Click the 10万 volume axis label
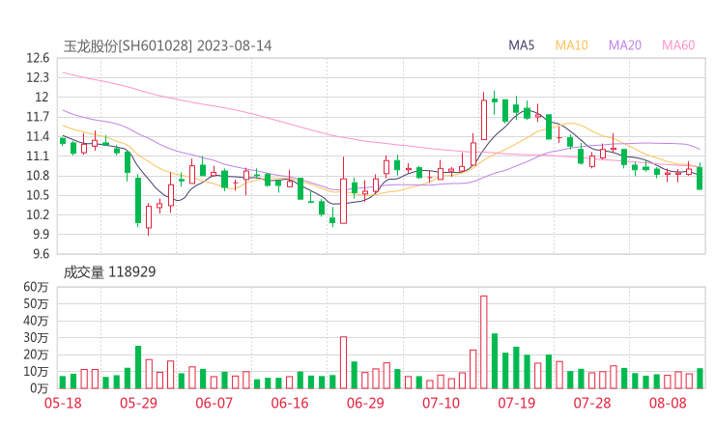 [x=36, y=372]
